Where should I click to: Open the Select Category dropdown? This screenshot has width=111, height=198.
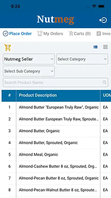point(82,59)
